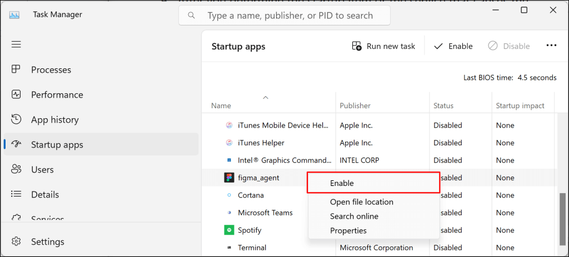Click the hamburger navigation menu icon
This screenshot has width=569, height=257.
16,44
